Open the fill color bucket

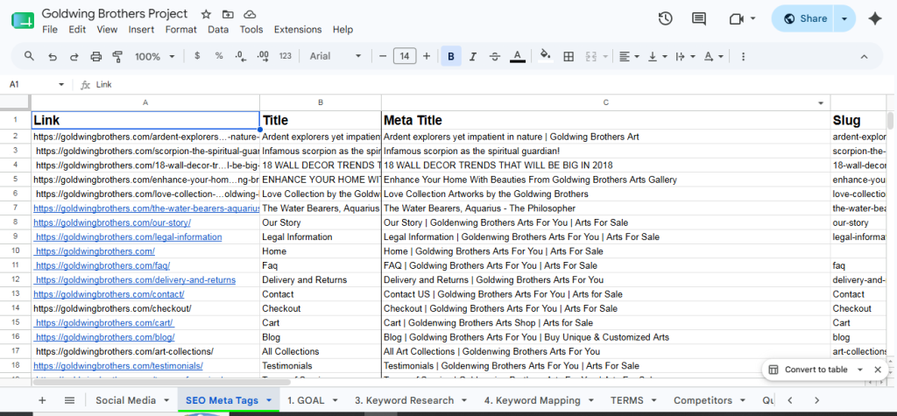click(x=545, y=56)
